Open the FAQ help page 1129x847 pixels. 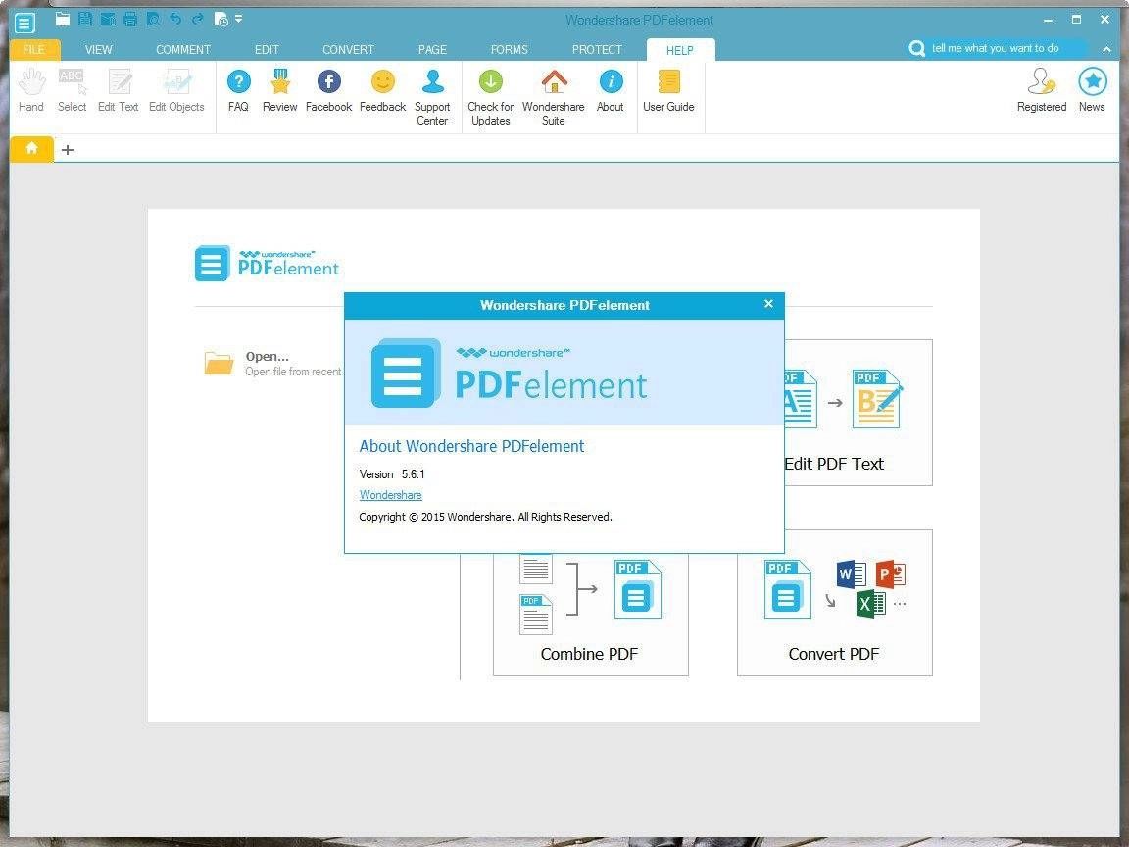coord(238,91)
